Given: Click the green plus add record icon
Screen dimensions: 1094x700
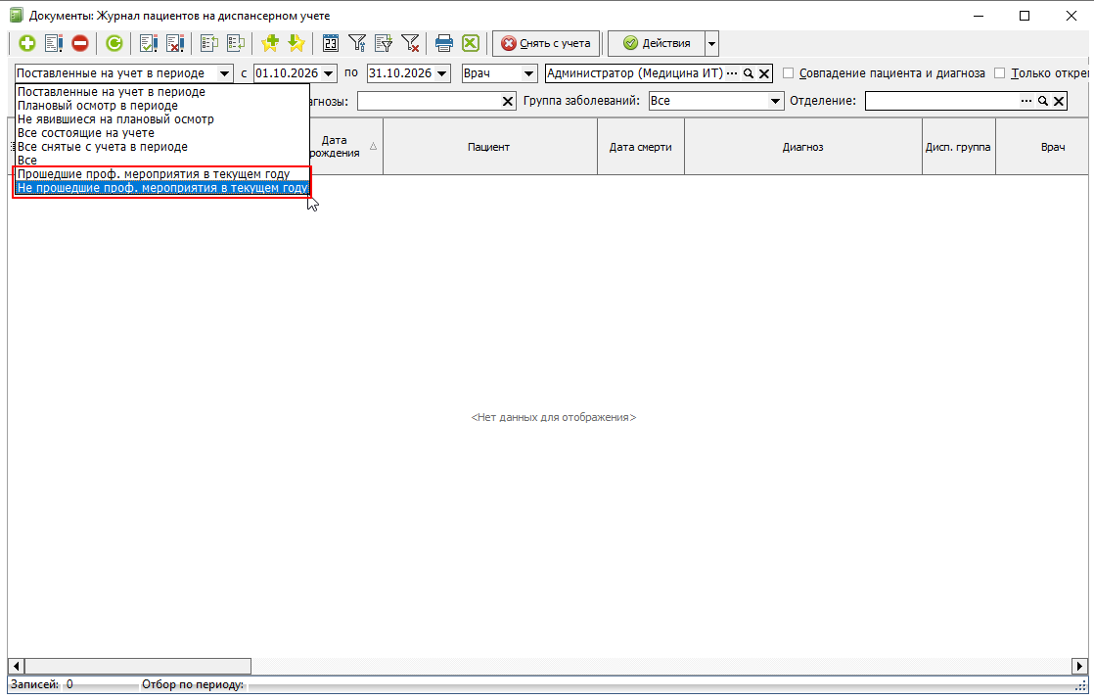Looking at the screenshot, I should pos(27,43).
